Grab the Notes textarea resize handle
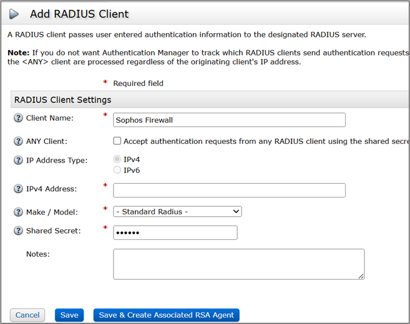 coord(361,276)
